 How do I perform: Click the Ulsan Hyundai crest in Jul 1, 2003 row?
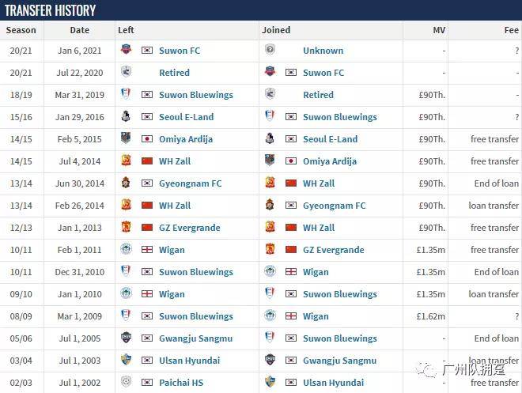pos(126,360)
